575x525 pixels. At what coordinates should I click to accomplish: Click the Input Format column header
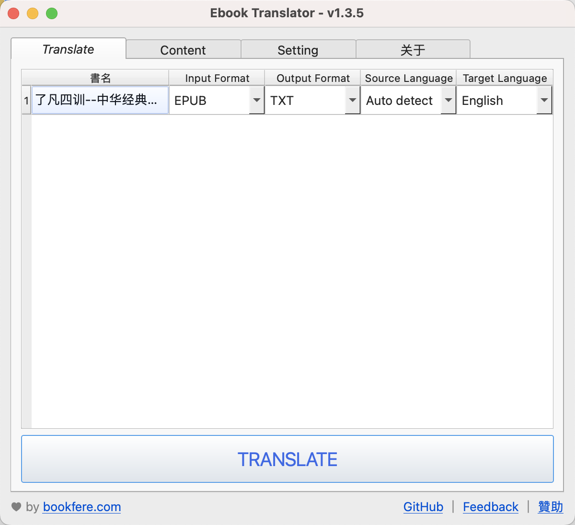click(x=217, y=78)
